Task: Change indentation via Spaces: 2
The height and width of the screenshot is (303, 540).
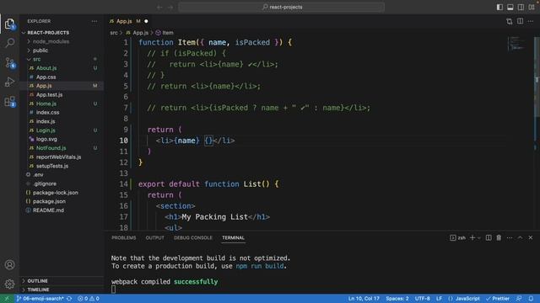Action: tap(397, 299)
